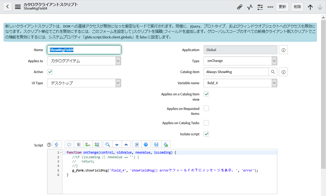326x196 pixels.
Task: Go to the next record arrow
Action: pyautogui.click(x=320, y=7)
